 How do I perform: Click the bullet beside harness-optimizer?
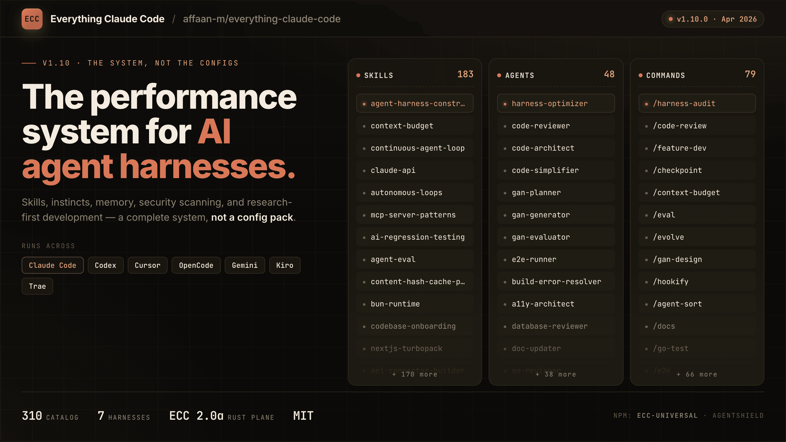point(504,103)
